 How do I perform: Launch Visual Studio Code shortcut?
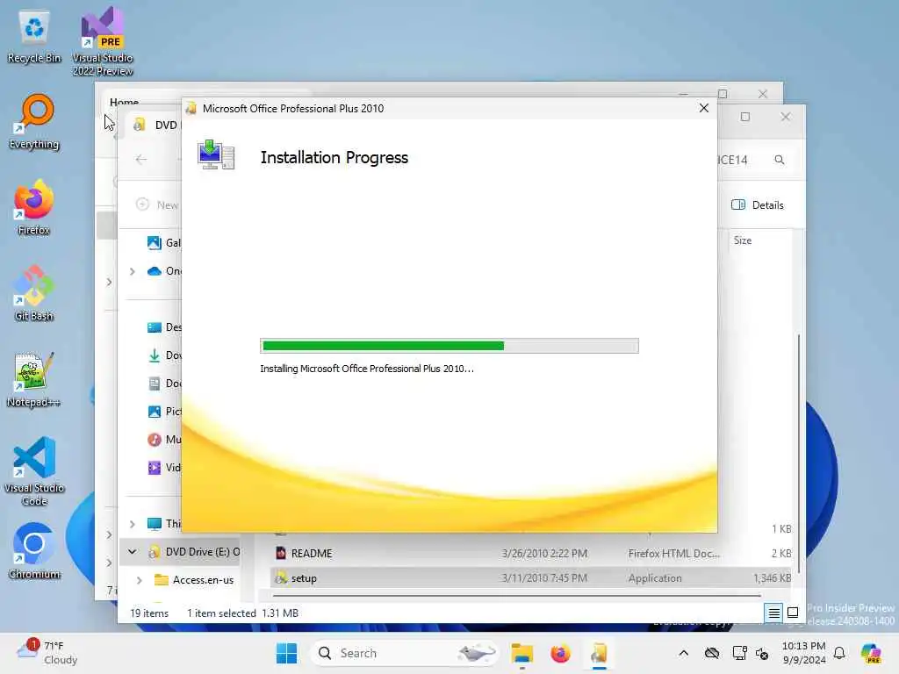coord(34,471)
